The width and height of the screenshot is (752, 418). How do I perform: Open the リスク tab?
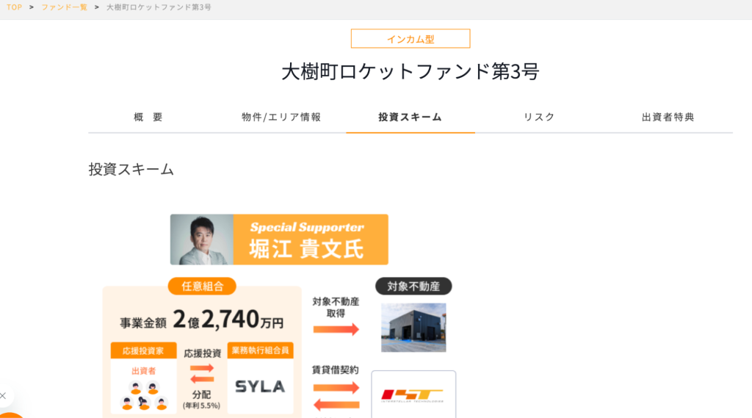click(539, 117)
